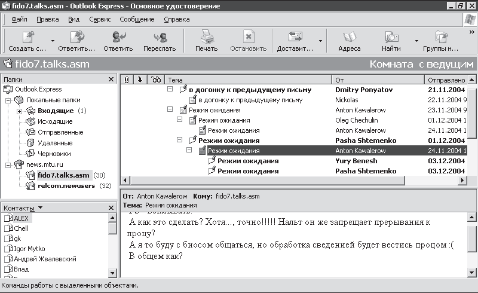Select the relcom.newusers newsgroup

66,185
